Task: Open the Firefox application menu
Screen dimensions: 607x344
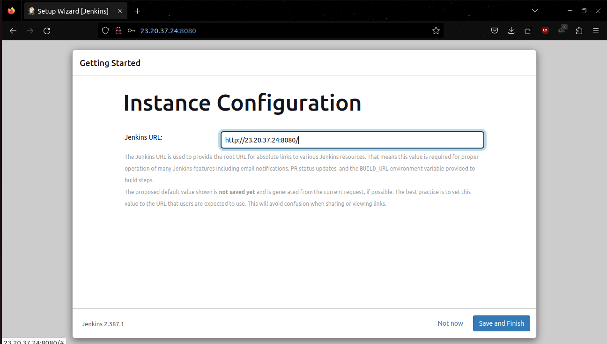Action: point(596,30)
